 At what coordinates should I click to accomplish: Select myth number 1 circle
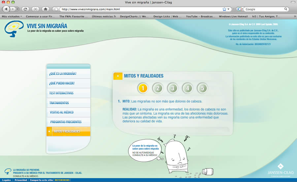click(143, 88)
